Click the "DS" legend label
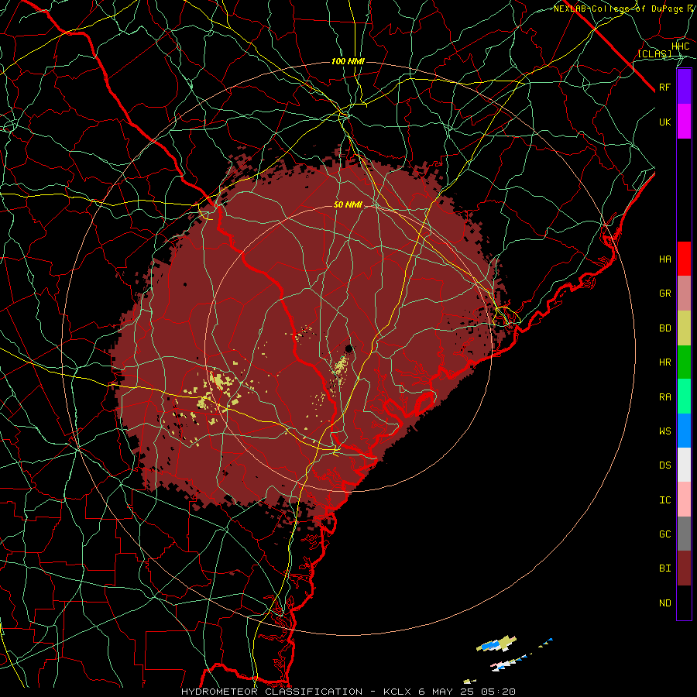 click(x=664, y=465)
